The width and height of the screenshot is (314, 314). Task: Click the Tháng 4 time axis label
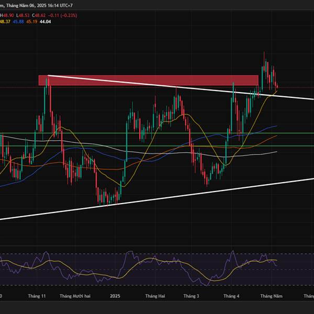tap(231, 296)
